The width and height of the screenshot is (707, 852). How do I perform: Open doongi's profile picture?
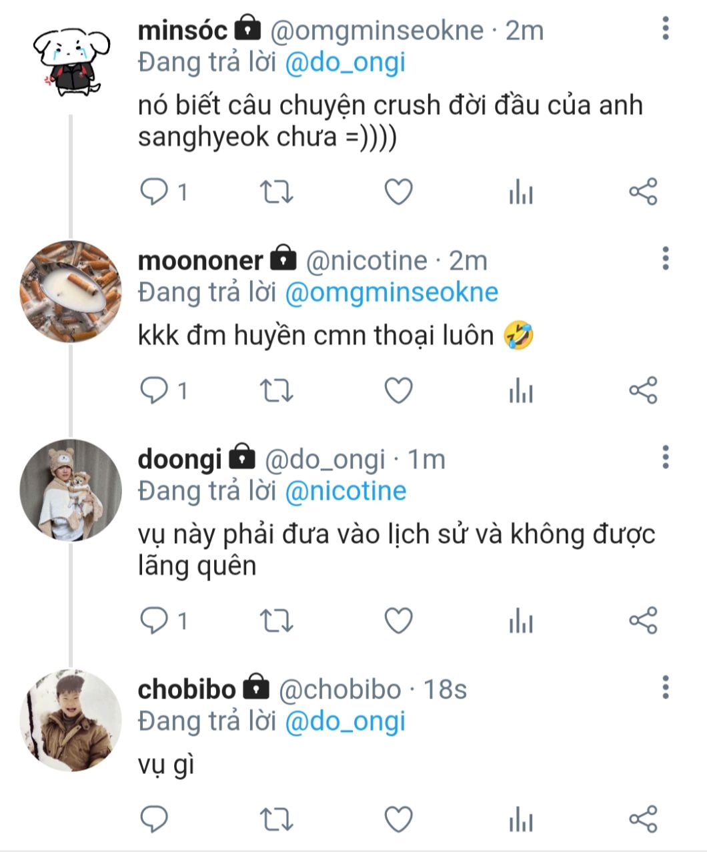tap(71, 490)
